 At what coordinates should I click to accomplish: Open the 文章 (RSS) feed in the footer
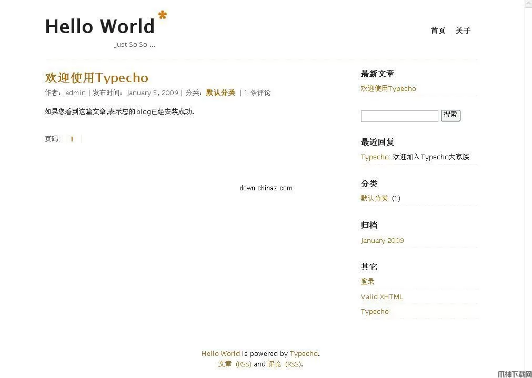(x=234, y=364)
